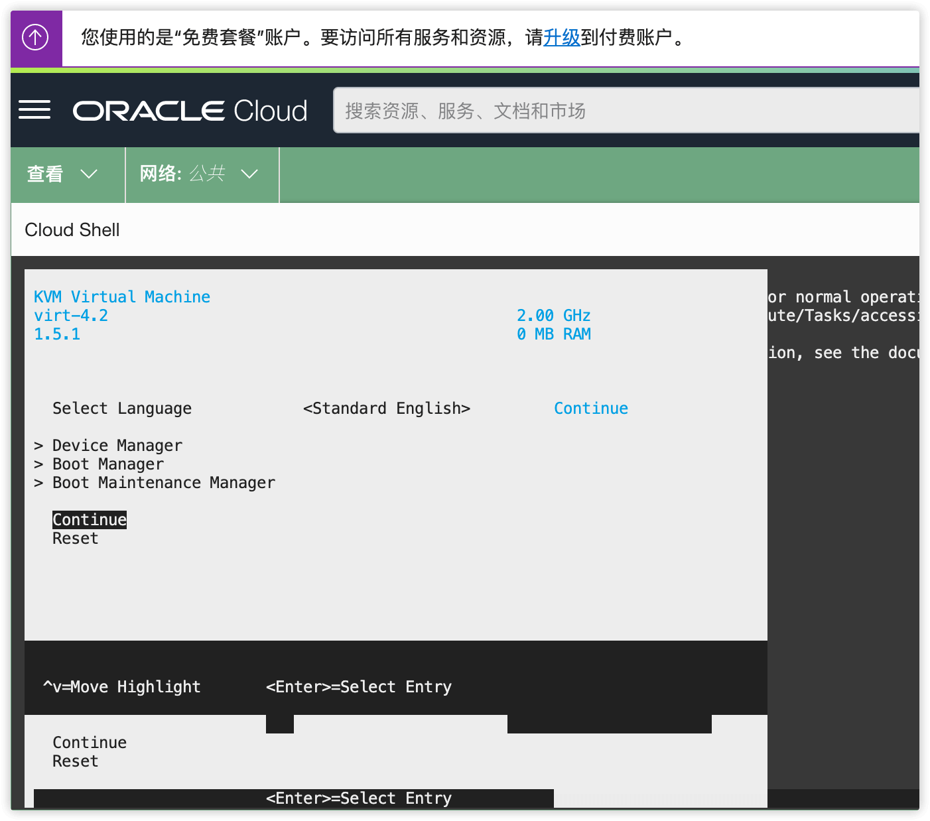Select the Standard English language option
This screenshot has width=930, height=821.
click(386, 409)
